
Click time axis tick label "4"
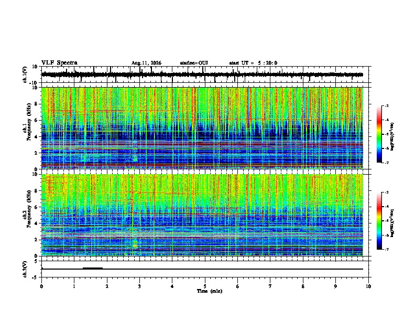click(x=172, y=286)
